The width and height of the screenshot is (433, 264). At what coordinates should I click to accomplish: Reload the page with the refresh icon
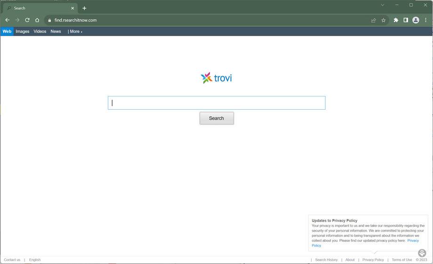[27, 20]
